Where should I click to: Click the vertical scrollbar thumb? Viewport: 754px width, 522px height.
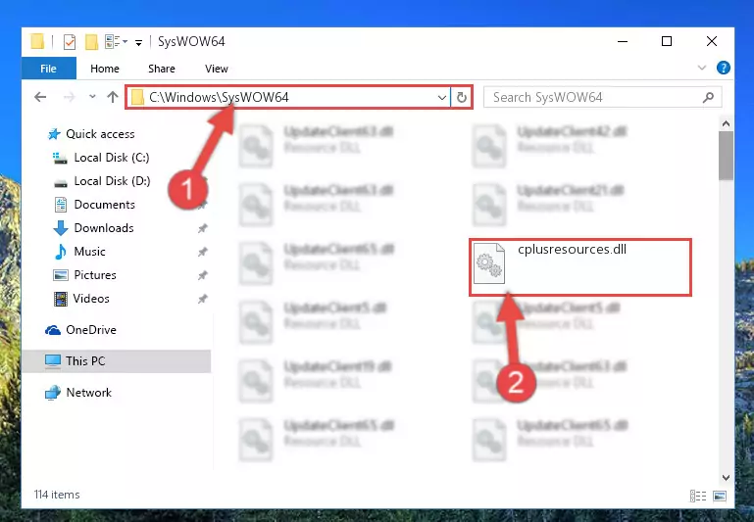pyautogui.click(x=726, y=156)
